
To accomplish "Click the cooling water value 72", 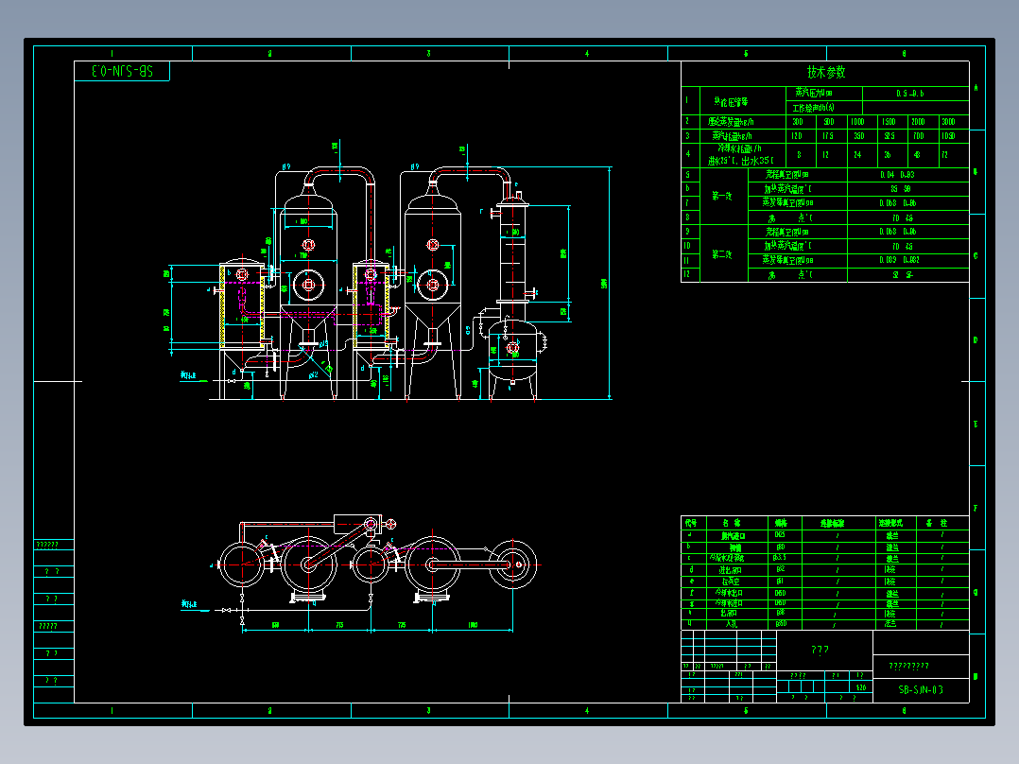I will 945,155.
